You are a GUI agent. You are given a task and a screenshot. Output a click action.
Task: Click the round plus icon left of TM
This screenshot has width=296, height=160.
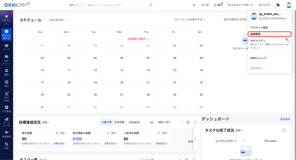[194, 5]
